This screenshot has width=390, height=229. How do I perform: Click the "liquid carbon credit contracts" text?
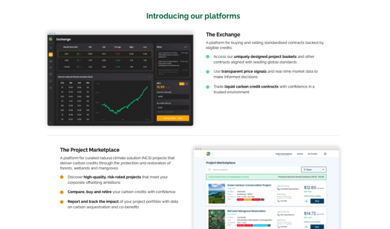(x=251, y=86)
